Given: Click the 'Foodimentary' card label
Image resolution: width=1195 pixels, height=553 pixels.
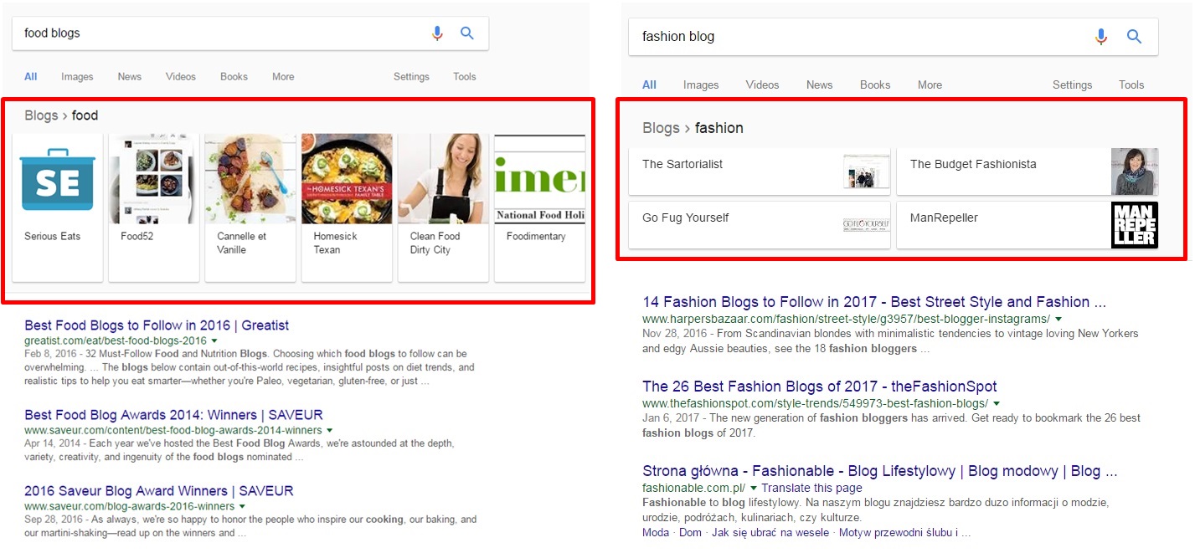Looking at the screenshot, I should coord(536,237).
